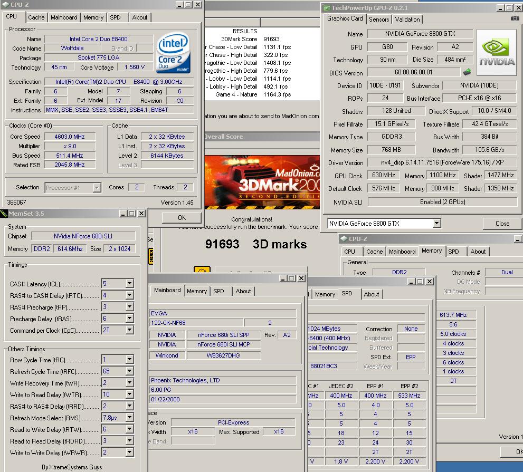Viewport: 523px width, 472px height.
Task: Click the NVIDIA logo in GPU-Z
Action: [x=497, y=52]
